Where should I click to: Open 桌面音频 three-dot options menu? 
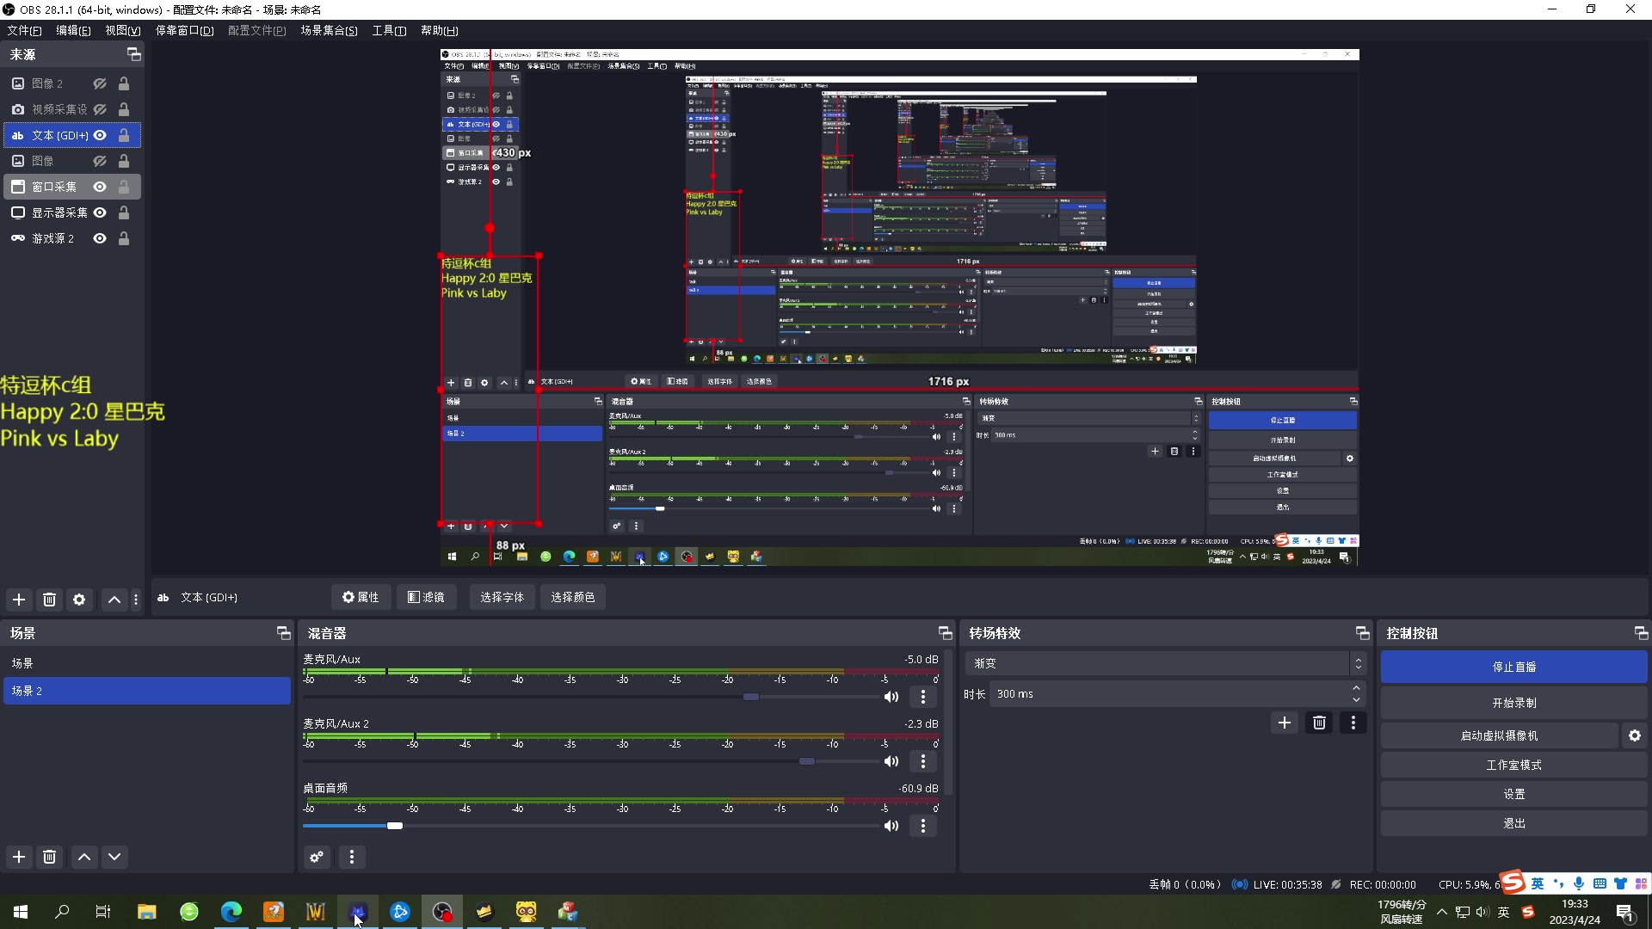tap(923, 826)
